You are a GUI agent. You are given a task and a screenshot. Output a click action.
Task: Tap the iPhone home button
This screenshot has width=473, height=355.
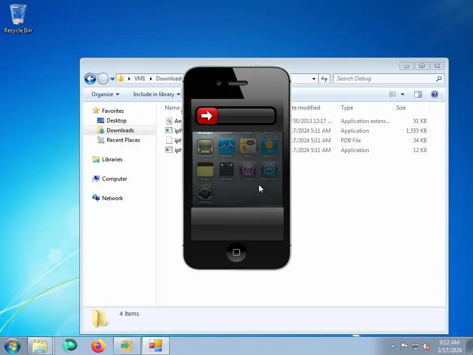point(236,252)
